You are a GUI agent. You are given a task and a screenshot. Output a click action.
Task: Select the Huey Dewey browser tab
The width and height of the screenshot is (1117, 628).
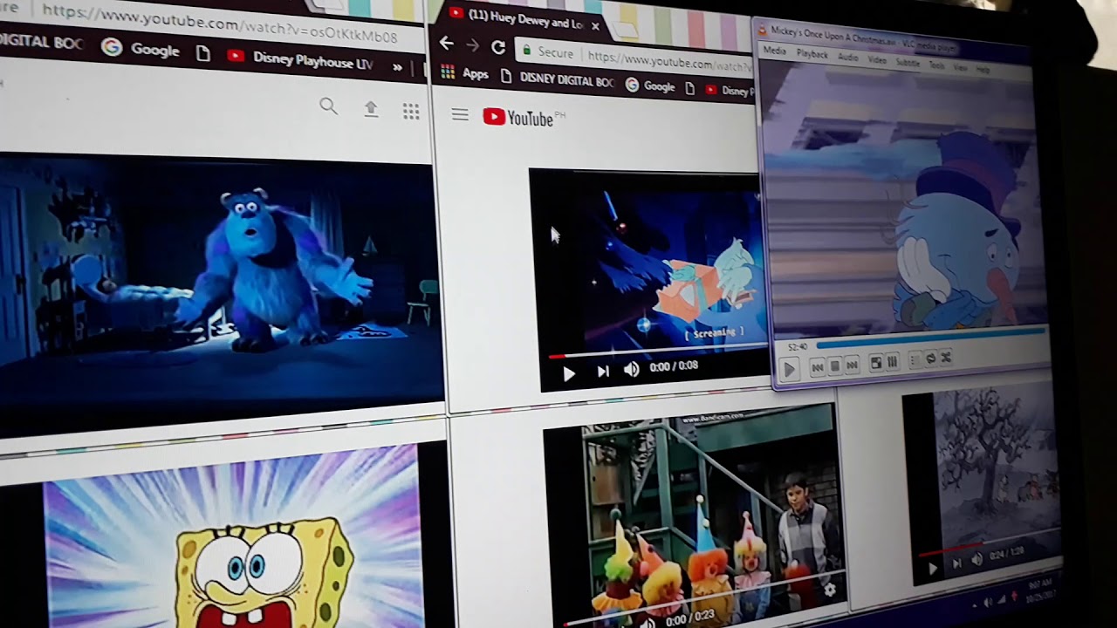click(522, 21)
